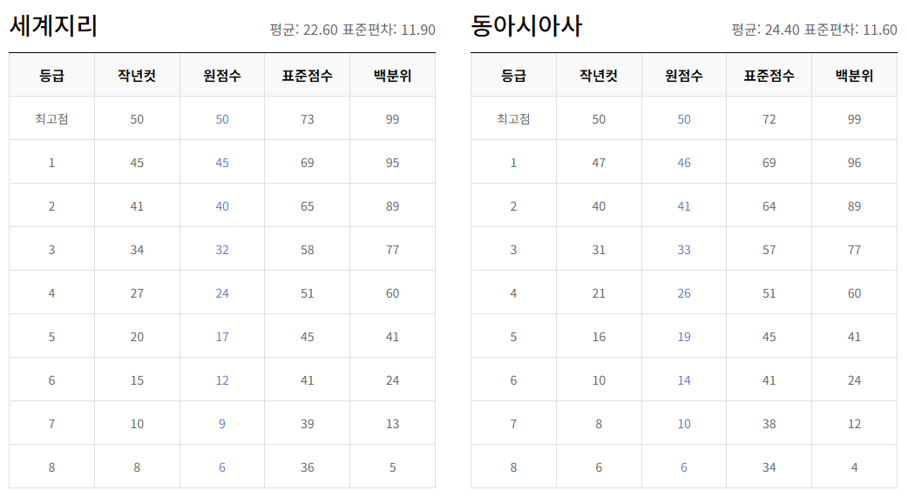Open blue 원점수 12 in 세계지리 grade 6
Image resolution: width=908 pixels, height=497 pixels.
click(222, 380)
